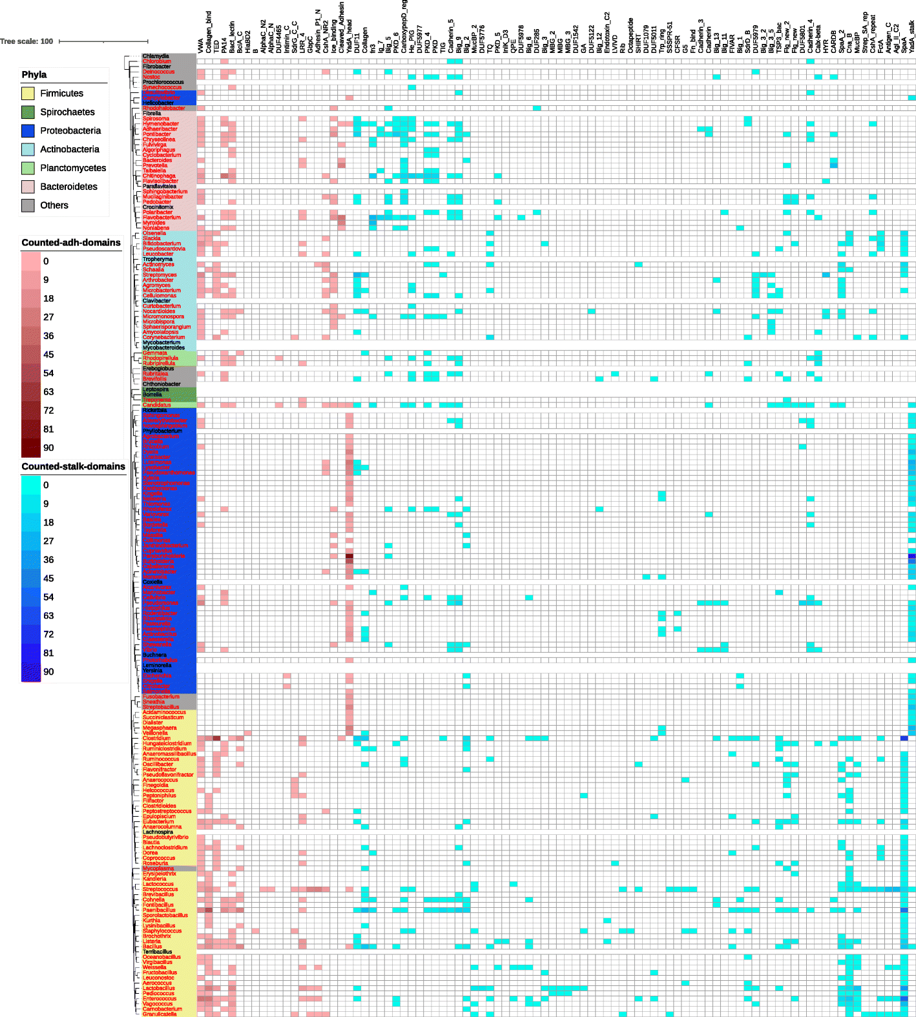Click the blue Proteobacteria legend swatch

pyautogui.click(x=28, y=131)
